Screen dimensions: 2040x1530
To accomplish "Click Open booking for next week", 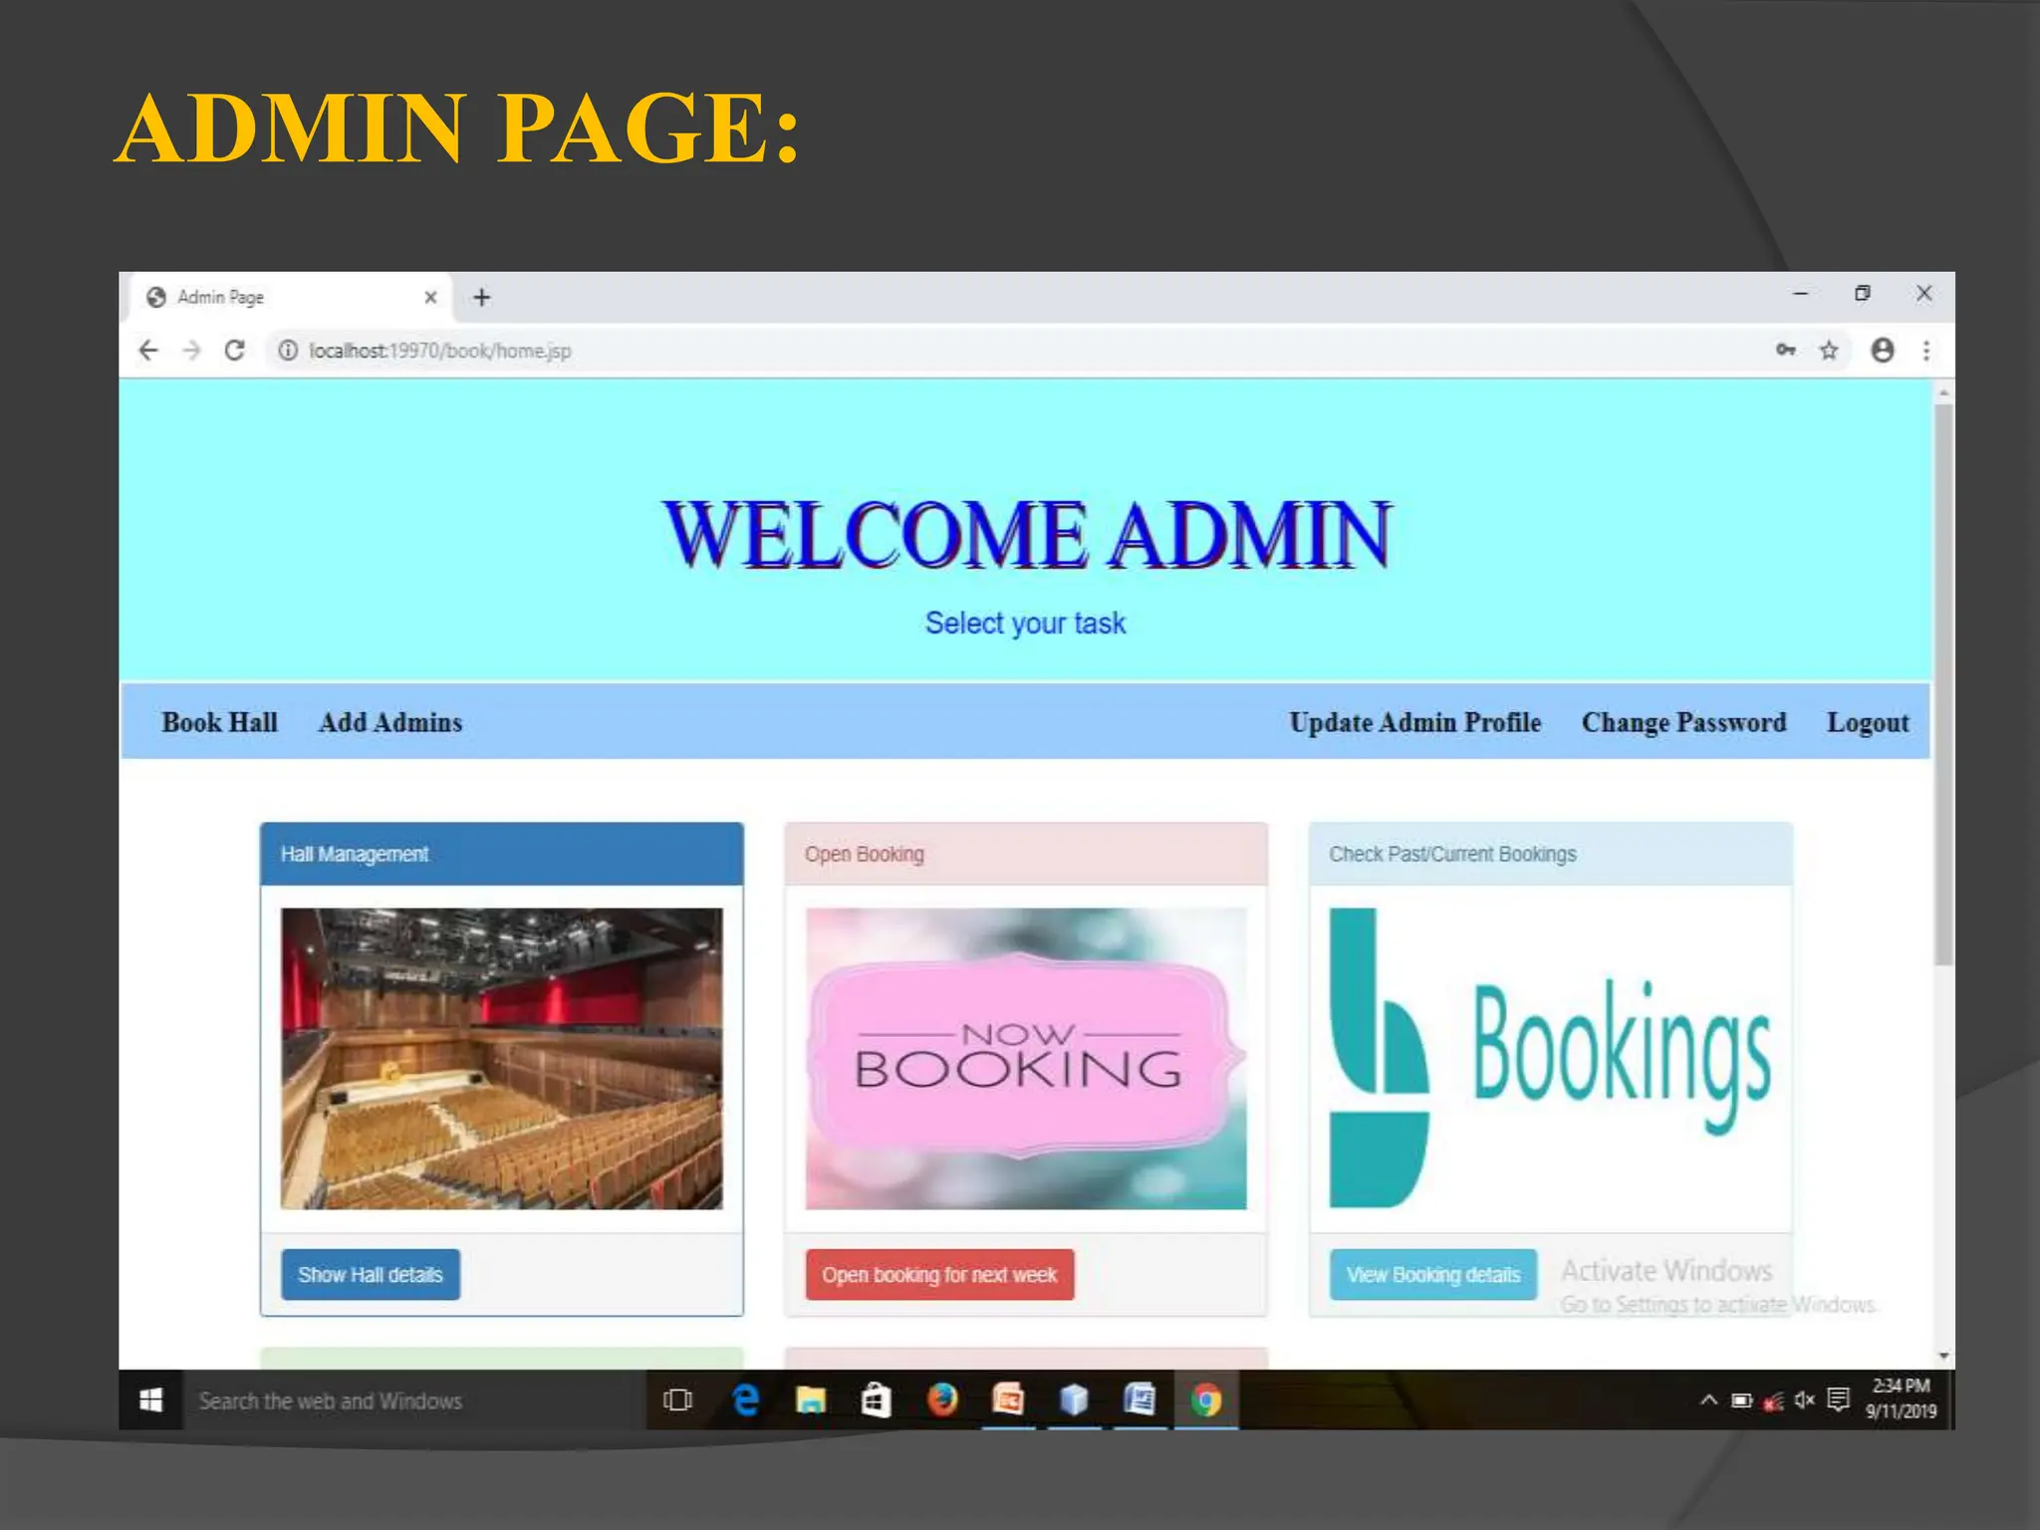I will tap(939, 1274).
